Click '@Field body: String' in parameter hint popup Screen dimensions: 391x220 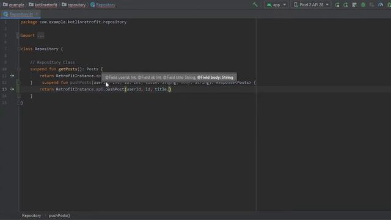coord(215,78)
